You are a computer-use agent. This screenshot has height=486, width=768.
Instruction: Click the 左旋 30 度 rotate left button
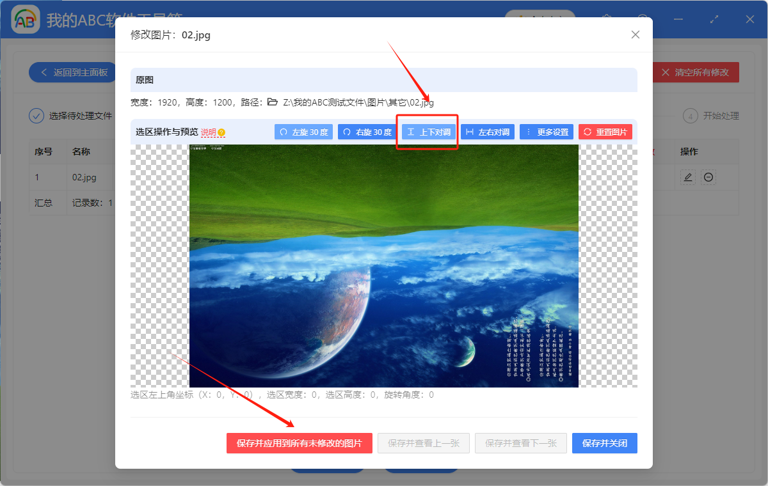tap(303, 132)
